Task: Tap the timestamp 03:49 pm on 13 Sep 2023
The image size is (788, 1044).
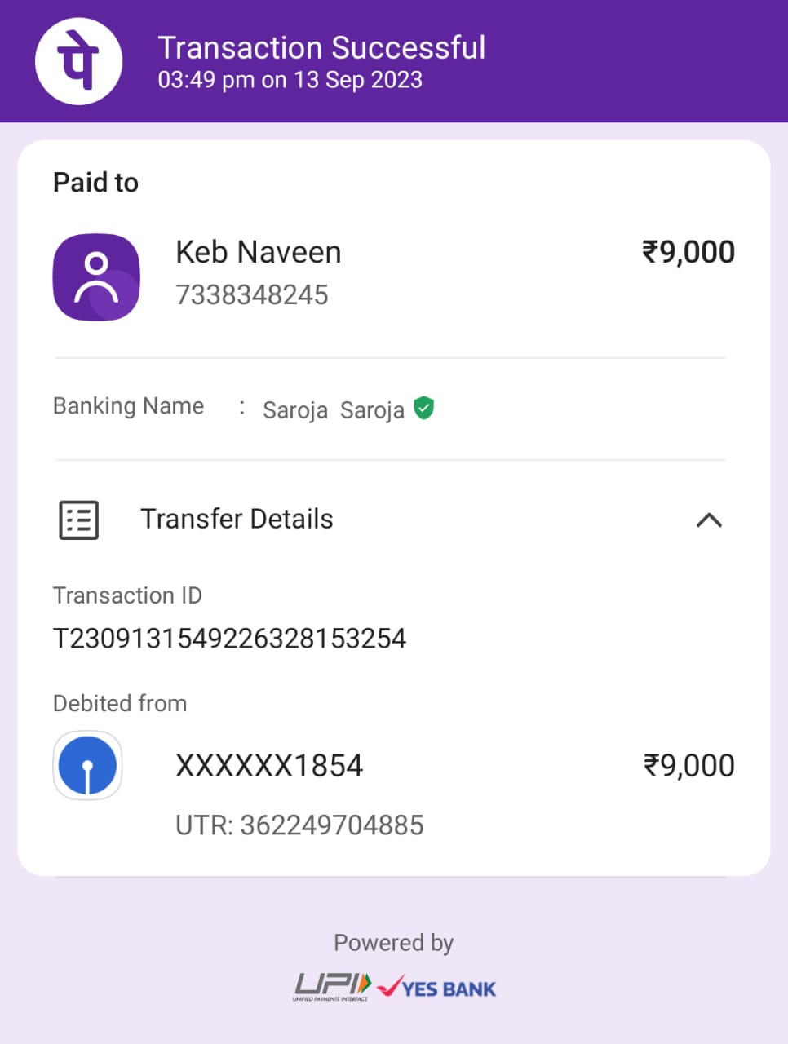Action: (290, 80)
